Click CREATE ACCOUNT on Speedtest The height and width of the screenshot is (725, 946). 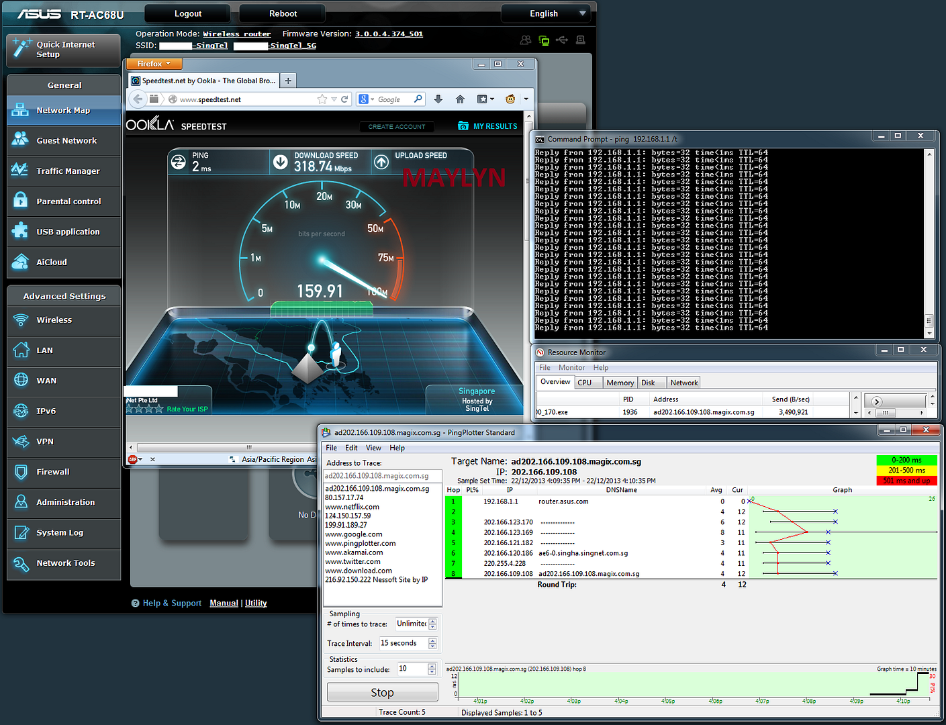(397, 126)
